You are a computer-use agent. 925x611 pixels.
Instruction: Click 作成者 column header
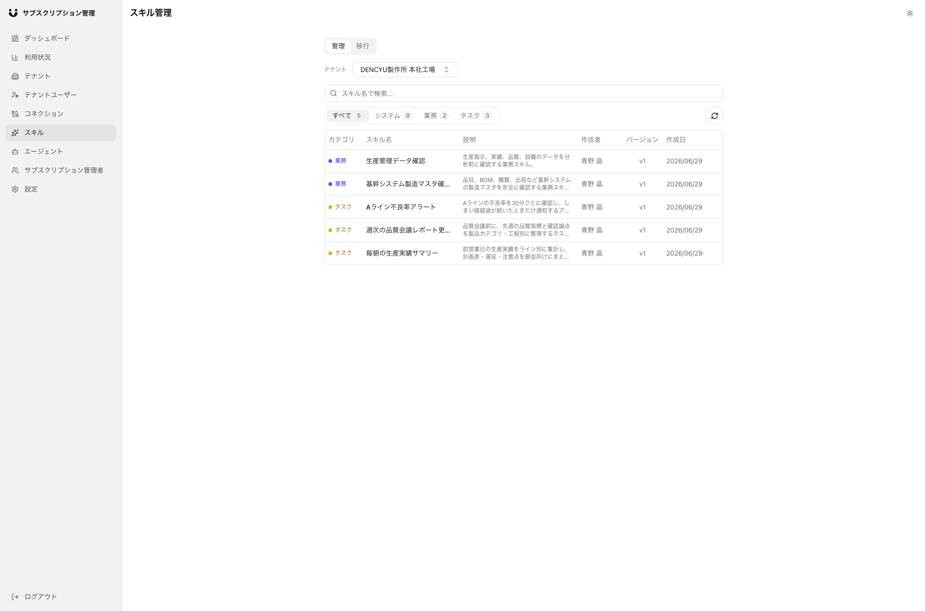click(590, 140)
